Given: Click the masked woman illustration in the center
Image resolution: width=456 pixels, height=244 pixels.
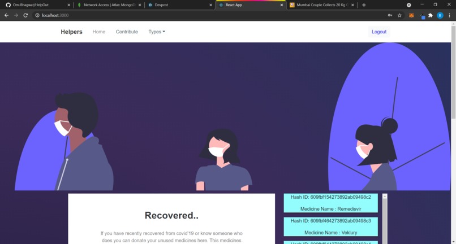Looking at the screenshot, I should point(223,160).
